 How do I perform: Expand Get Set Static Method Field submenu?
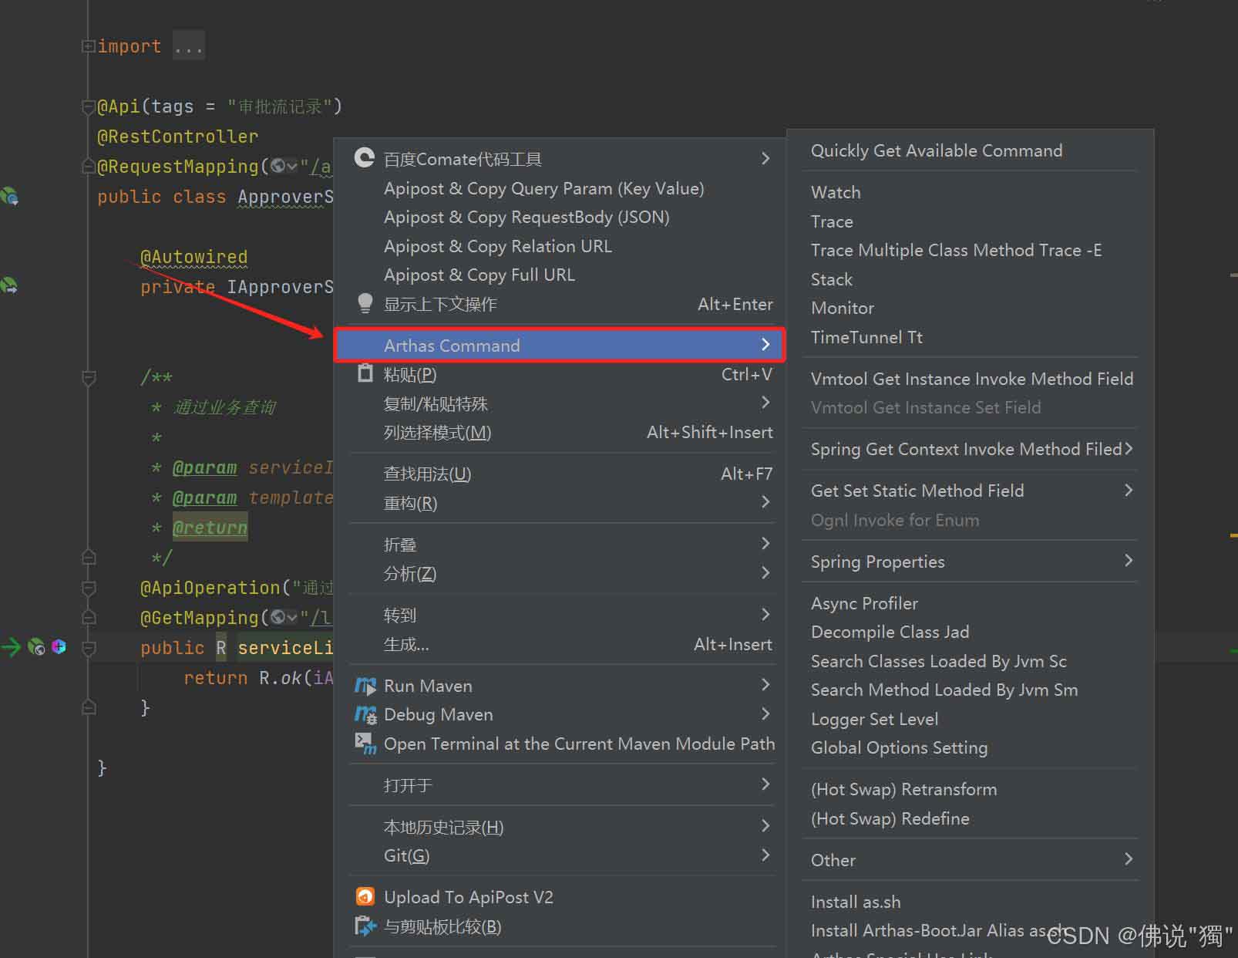coord(970,491)
